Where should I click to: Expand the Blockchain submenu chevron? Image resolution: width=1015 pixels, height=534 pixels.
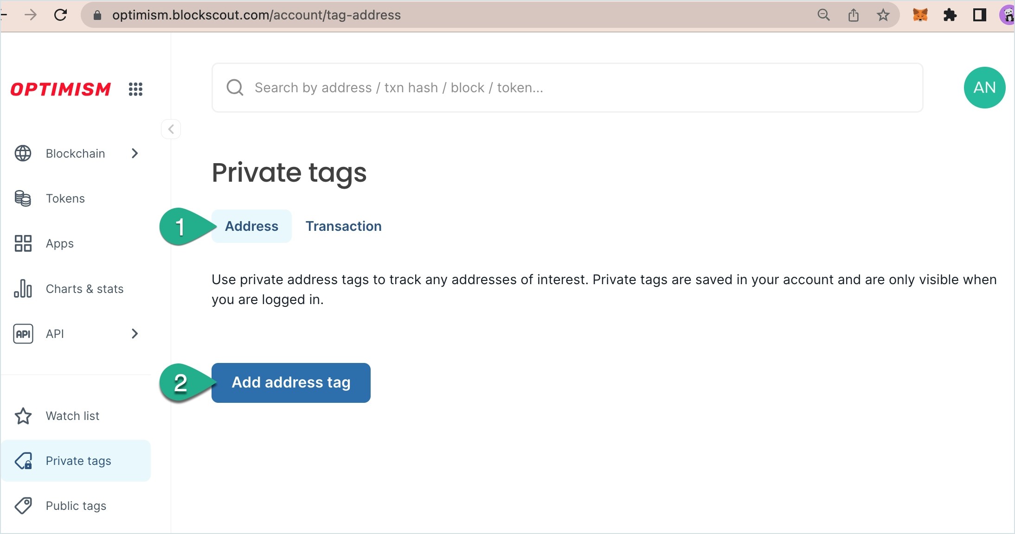tap(135, 153)
